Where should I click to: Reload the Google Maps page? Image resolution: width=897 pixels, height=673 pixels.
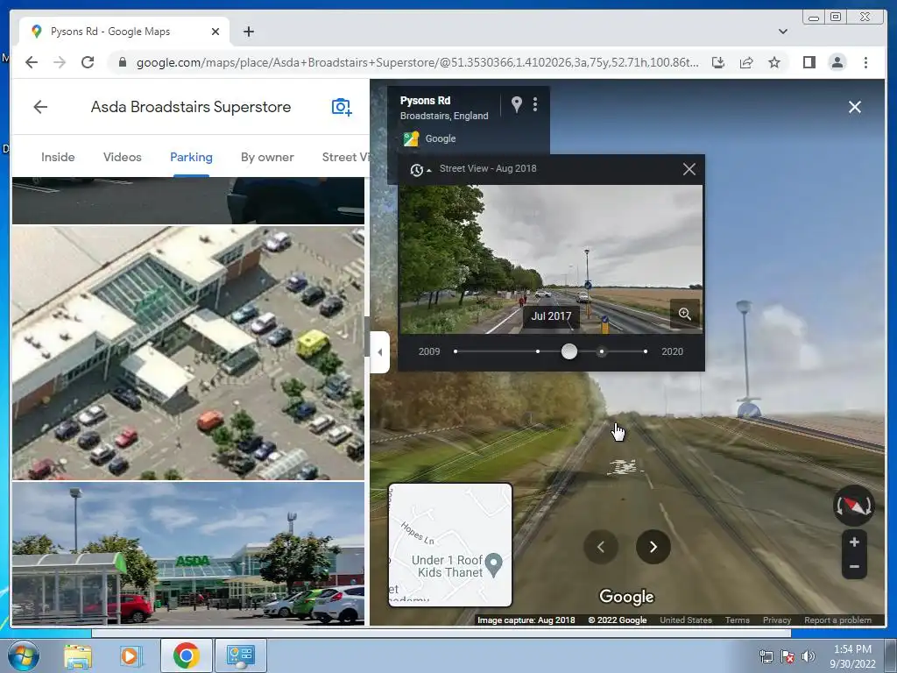[x=88, y=62]
